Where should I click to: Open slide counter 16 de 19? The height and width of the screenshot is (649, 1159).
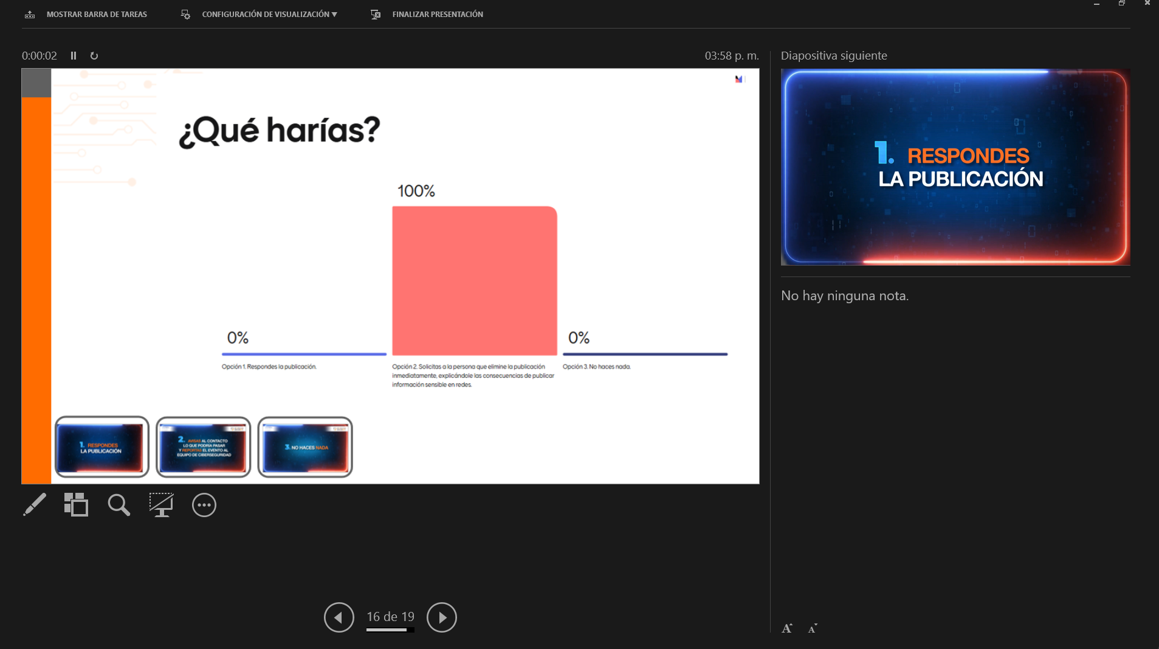point(390,617)
